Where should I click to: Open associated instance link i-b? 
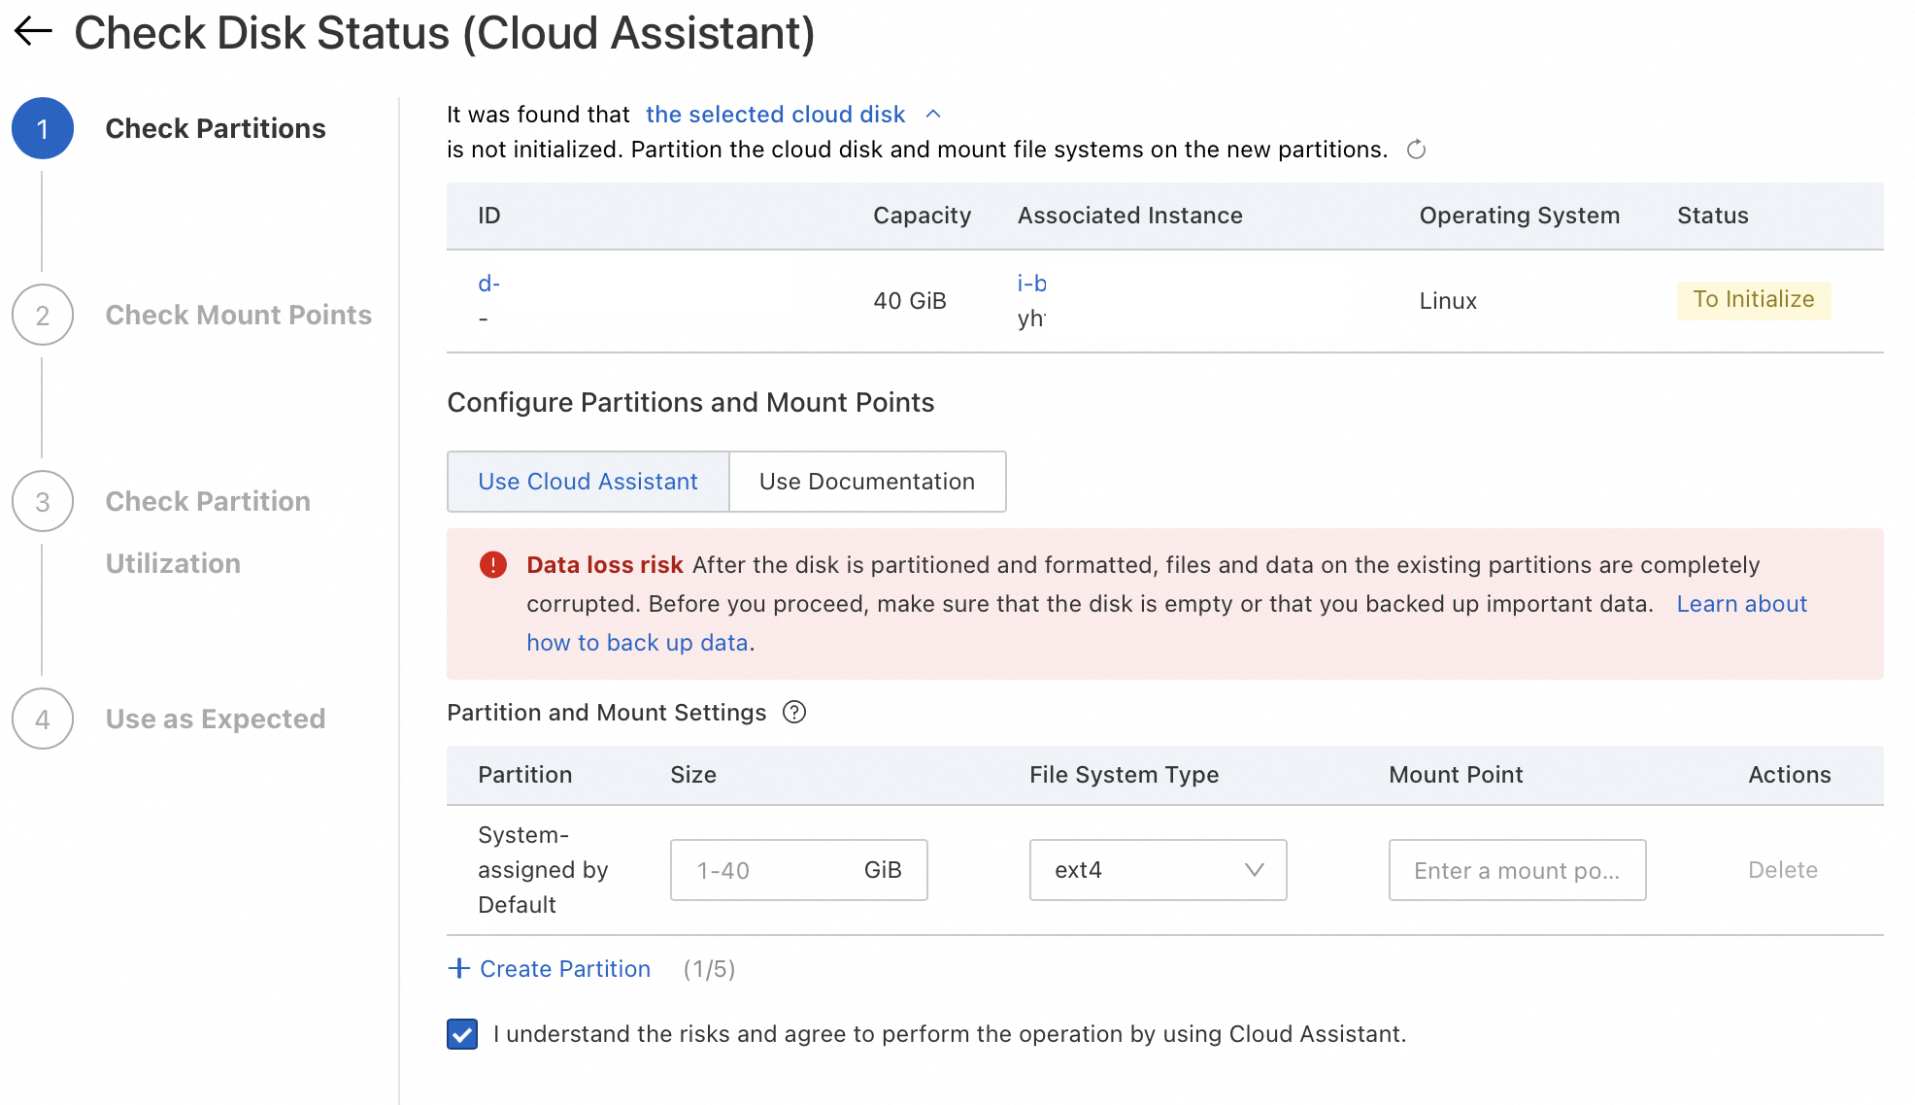tap(1031, 284)
